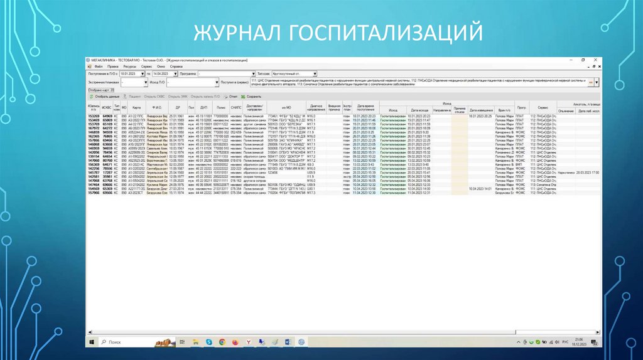The image size is (643, 360).
Task: Expand the Тип коек dropdown
Action: tap(315, 74)
